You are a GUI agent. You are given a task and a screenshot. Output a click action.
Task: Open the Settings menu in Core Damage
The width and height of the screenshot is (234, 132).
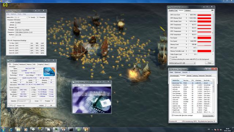(76, 85)
